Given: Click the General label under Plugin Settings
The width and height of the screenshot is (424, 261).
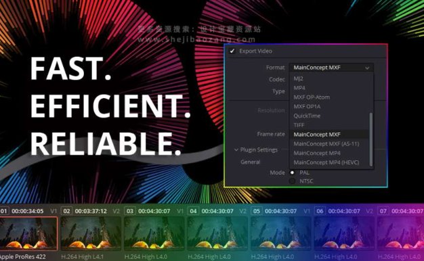Looking at the screenshot, I should coord(251,162).
